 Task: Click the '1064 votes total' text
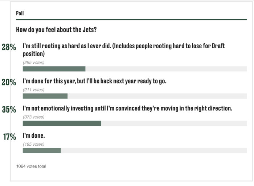[x=31, y=166]
